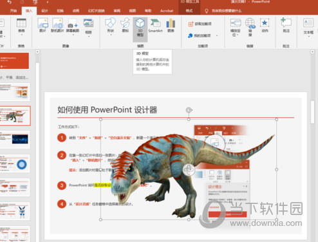Viewport: 318px width, 242px height.
Task: Open the 动画 (Animations) tab
Action: pyautogui.click(x=76, y=10)
